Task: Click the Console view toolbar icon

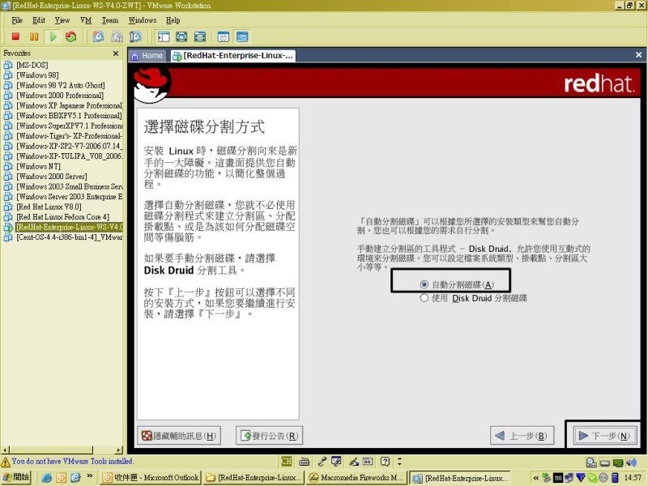Action: point(242,36)
